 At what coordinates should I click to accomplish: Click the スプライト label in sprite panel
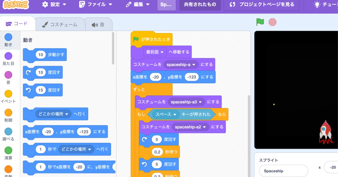(268, 160)
